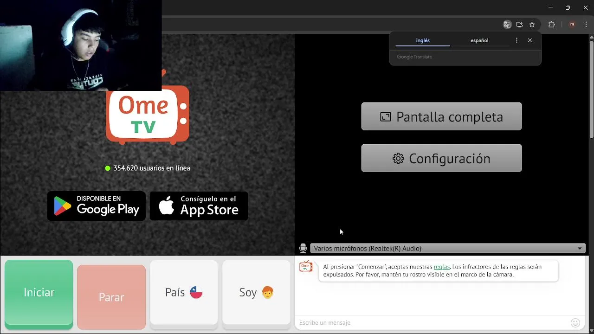Choose gender with the Soy button
Viewport: 594px width, 334px height.
click(256, 292)
